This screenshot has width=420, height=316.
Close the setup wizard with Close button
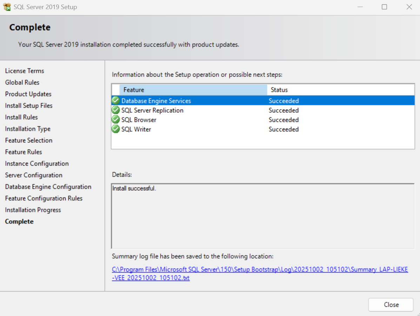pyautogui.click(x=391, y=305)
